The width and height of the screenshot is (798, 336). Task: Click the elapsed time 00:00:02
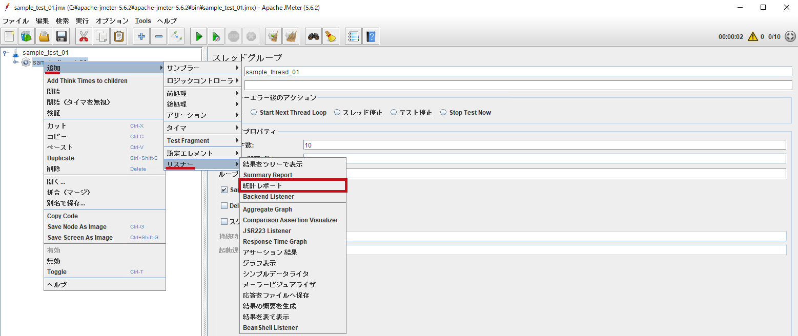[x=731, y=36]
